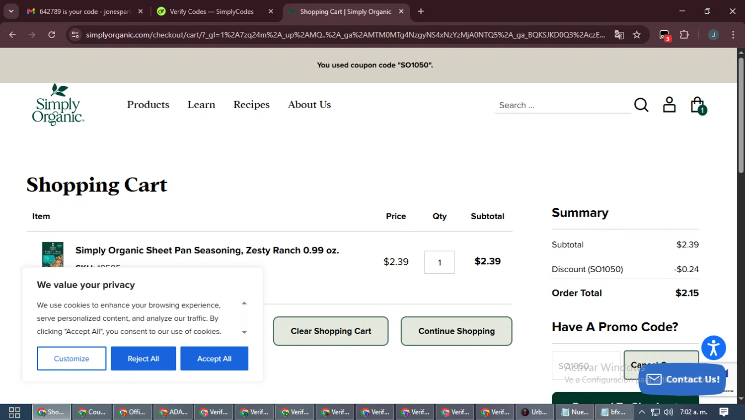This screenshot has height=420, width=745.
Task: Open the Chrome profile avatar
Action: [x=713, y=35]
